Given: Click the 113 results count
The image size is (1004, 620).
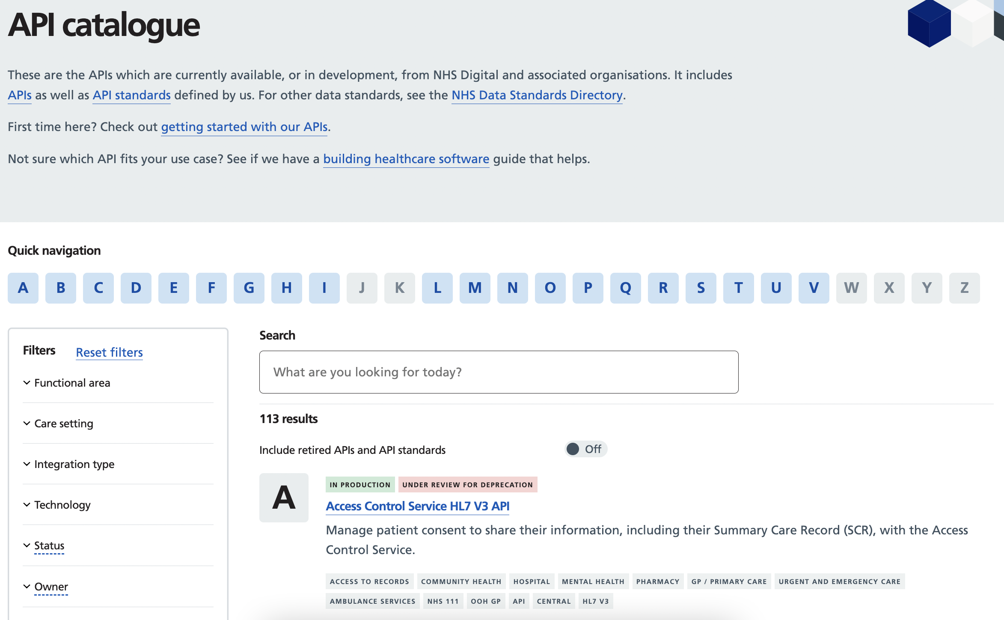Looking at the screenshot, I should [x=288, y=419].
